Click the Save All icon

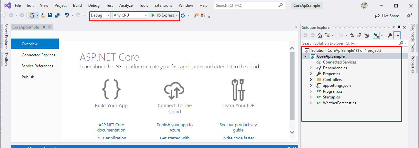(57, 15)
